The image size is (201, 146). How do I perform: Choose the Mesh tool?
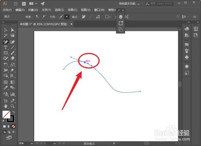pos(6,82)
